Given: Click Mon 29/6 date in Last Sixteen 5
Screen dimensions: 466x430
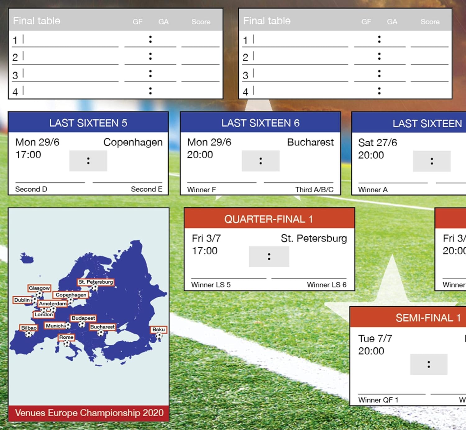Looking at the screenshot, I should pos(37,142).
